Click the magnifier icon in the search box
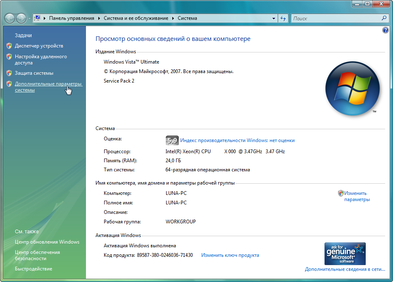The image size is (393, 282). click(383, 18)
